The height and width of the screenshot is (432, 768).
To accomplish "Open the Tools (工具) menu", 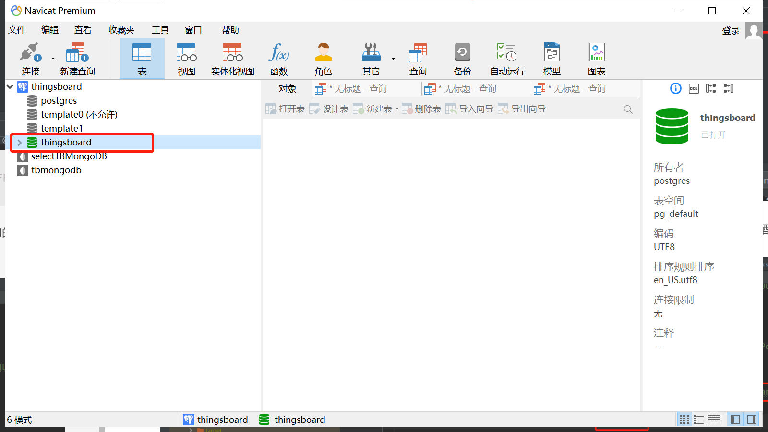I will click(160, 30).
